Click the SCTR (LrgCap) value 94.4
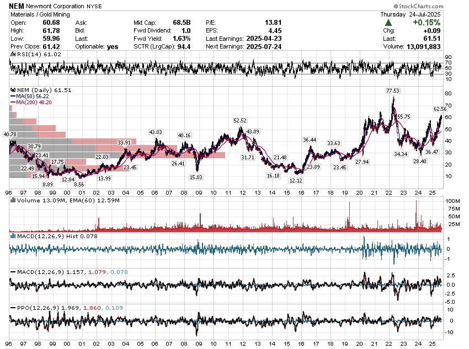The image size is (469, 349). coord(184,47)
